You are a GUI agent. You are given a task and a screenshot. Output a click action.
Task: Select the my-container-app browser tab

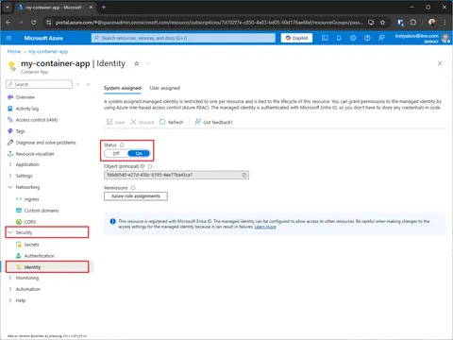click(55, 8)
